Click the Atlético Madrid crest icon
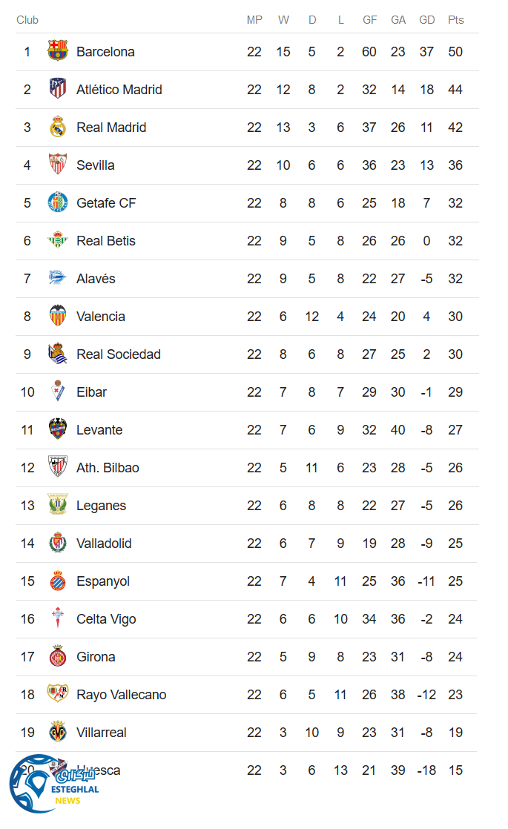 click(58, 89)
